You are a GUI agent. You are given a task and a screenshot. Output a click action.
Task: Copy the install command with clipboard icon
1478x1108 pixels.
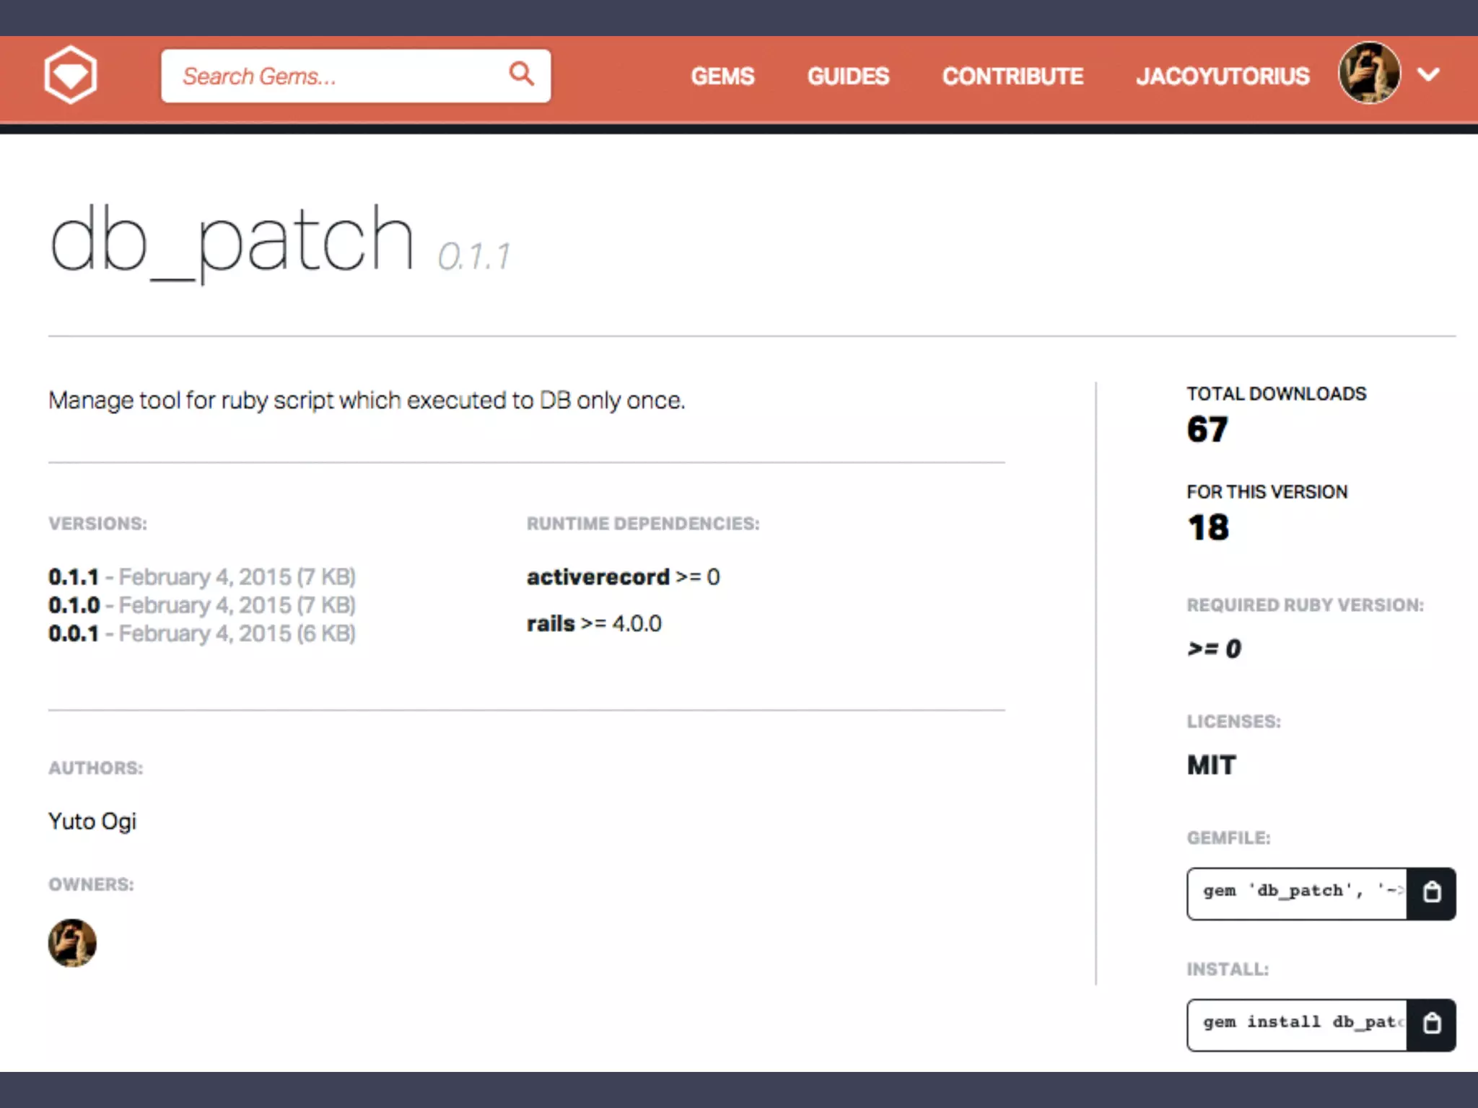pos(1431,1024)
